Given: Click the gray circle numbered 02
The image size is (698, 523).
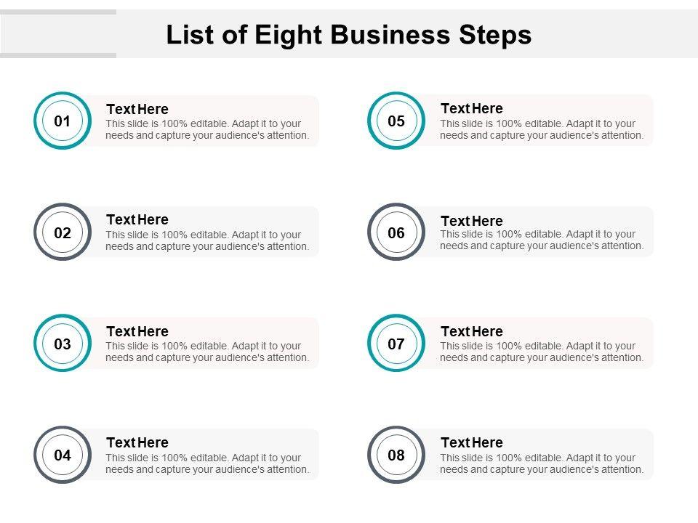Looking at the screenshot, I should (x=63, y=232).
